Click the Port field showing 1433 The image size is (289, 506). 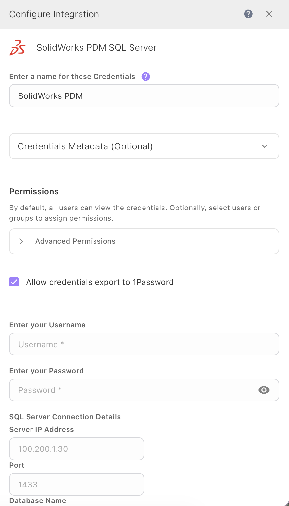click(77, 485)
